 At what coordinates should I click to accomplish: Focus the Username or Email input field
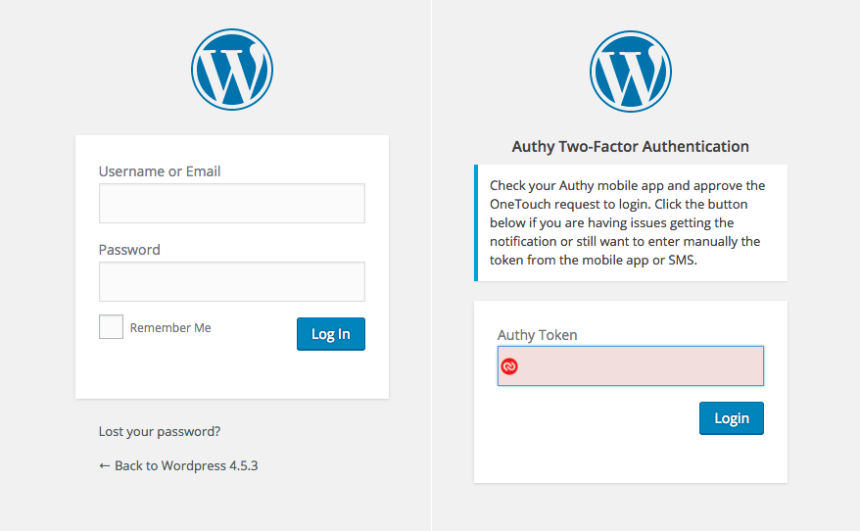pos(232,204)
